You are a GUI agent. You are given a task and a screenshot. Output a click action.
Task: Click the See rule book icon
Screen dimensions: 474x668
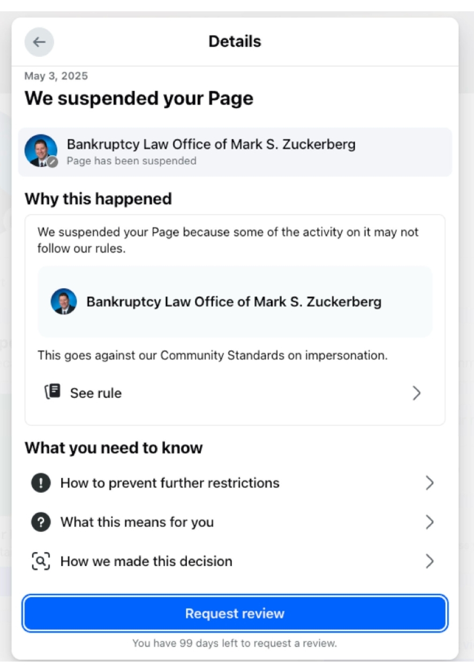coord(52,392)
